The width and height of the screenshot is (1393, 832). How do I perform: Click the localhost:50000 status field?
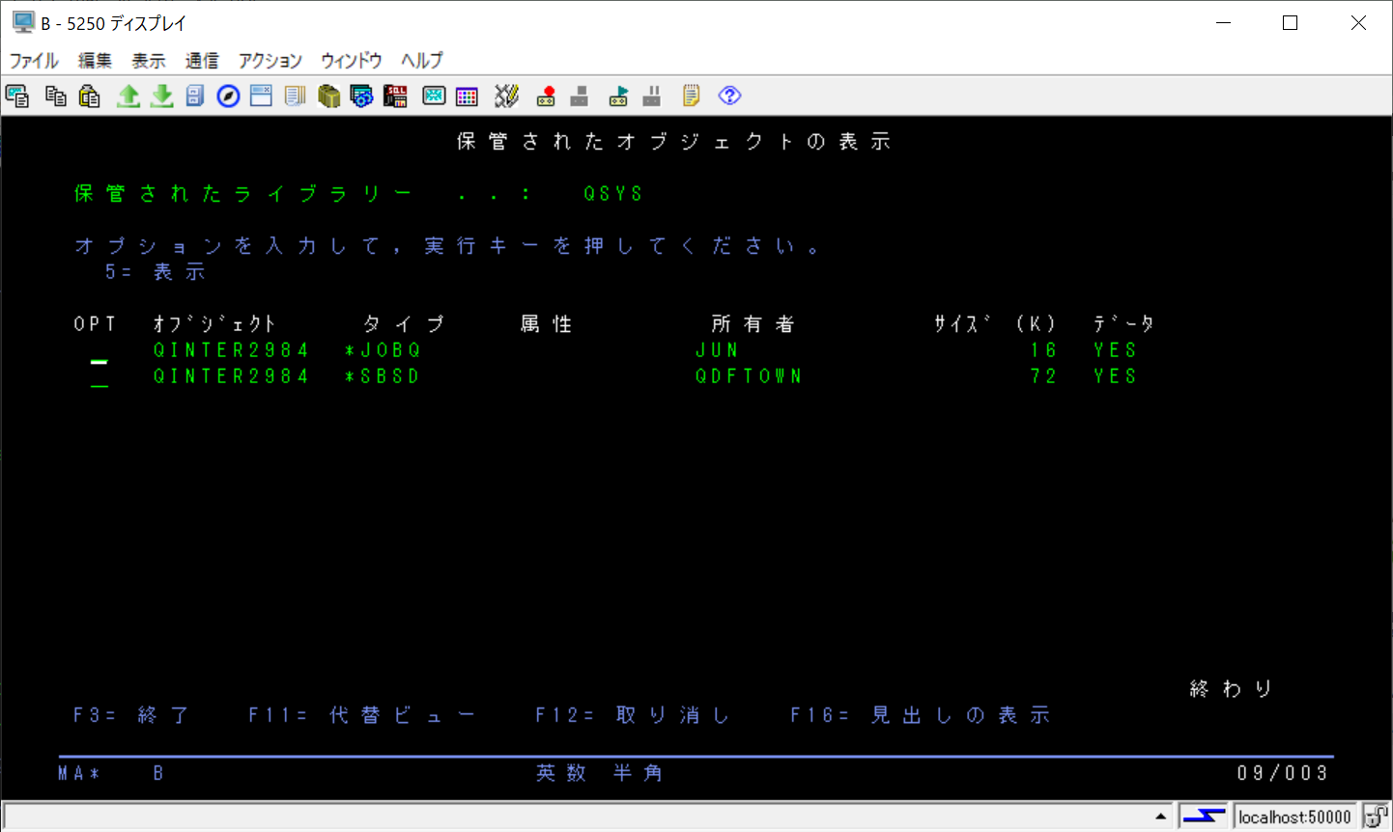tap(1294, 817)
